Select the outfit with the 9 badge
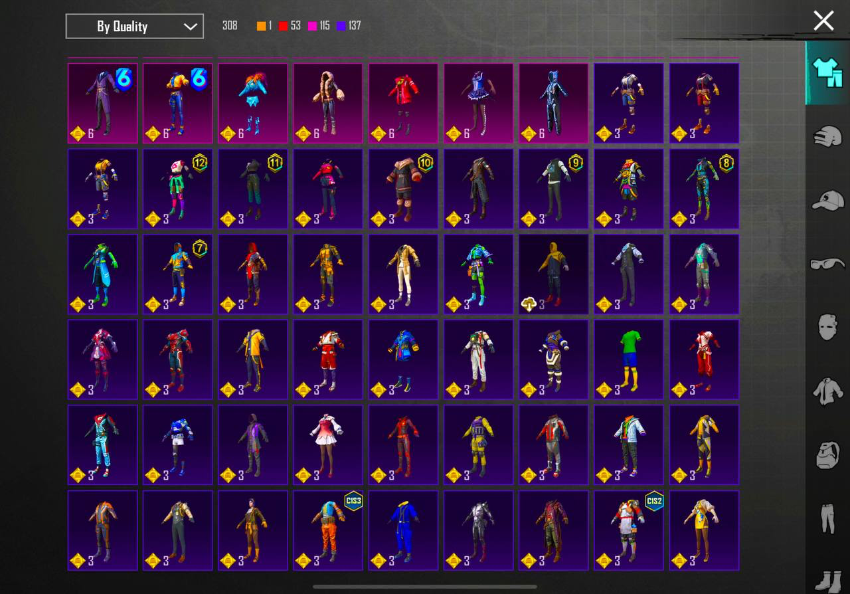850x594 pixels. (554, 189)
